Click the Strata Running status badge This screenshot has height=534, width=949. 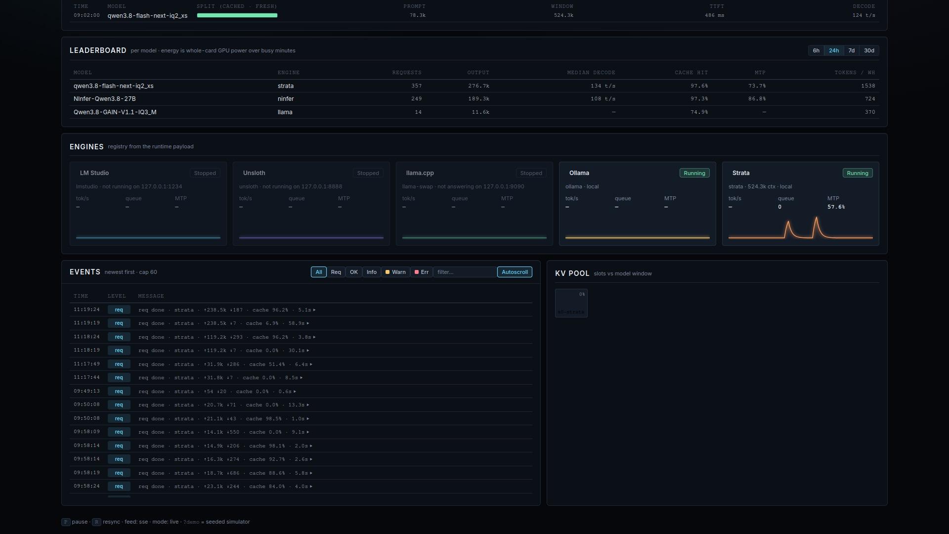click(858, 173)
